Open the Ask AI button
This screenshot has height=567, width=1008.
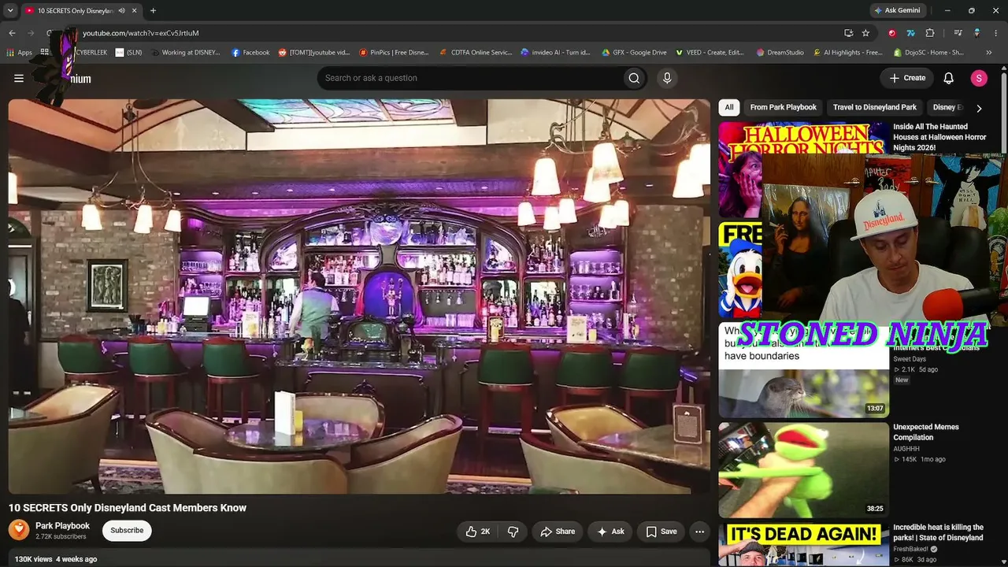pos(610,532)
